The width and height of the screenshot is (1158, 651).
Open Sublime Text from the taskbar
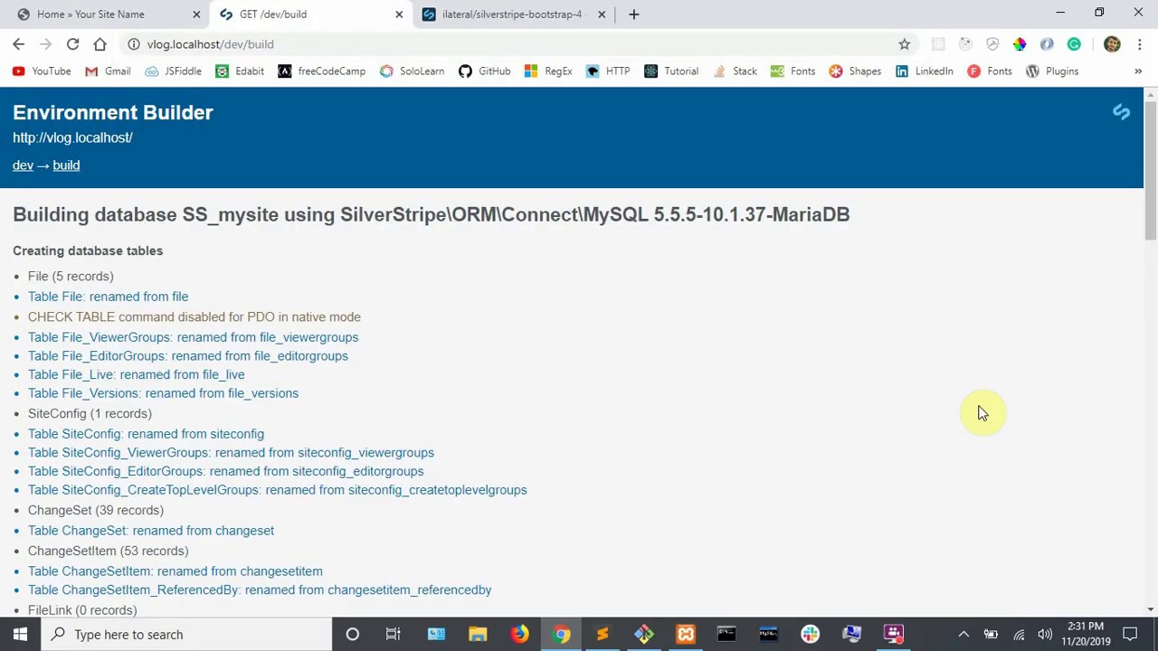(x=603, y=634)
